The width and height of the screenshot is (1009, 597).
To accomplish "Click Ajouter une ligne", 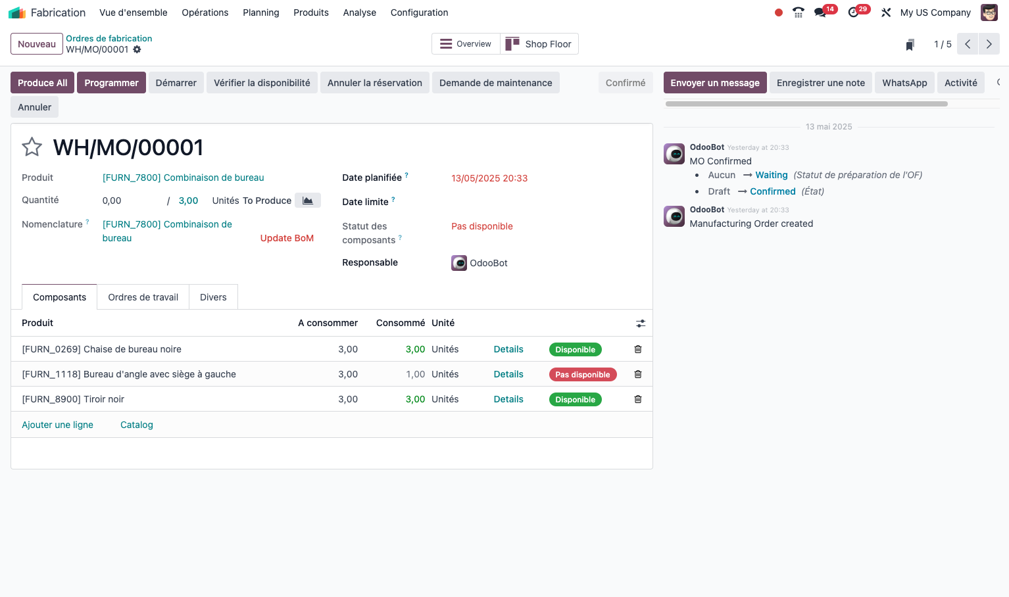I will click(x=58, y=425).
